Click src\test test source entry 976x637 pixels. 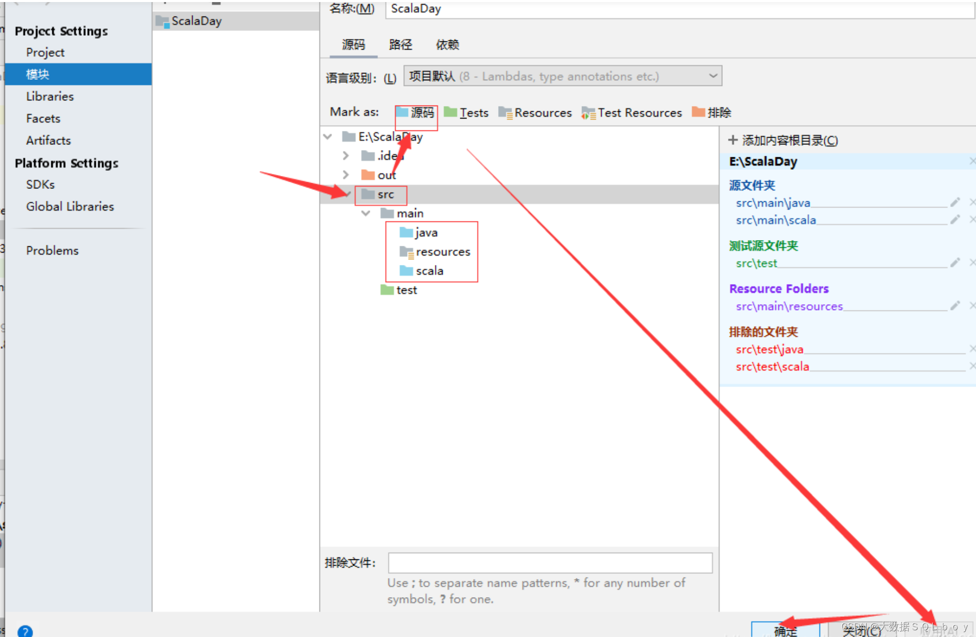click(756, 263)
